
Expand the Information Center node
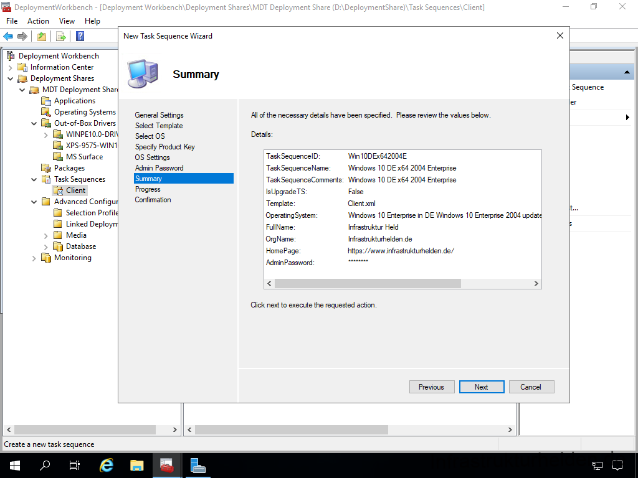tap(11, 67)
